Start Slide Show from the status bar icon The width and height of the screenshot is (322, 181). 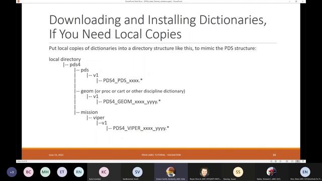tap(303, 161)
